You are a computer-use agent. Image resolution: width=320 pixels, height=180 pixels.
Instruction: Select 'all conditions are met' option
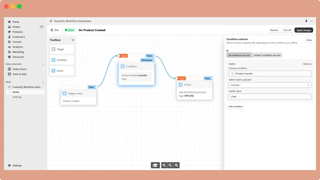coord(239,55)
